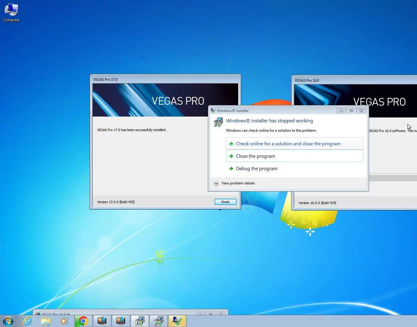This screenshot has height=327, width=417.
Task: Expand View problem details chevron
Action: coord(216,183)
